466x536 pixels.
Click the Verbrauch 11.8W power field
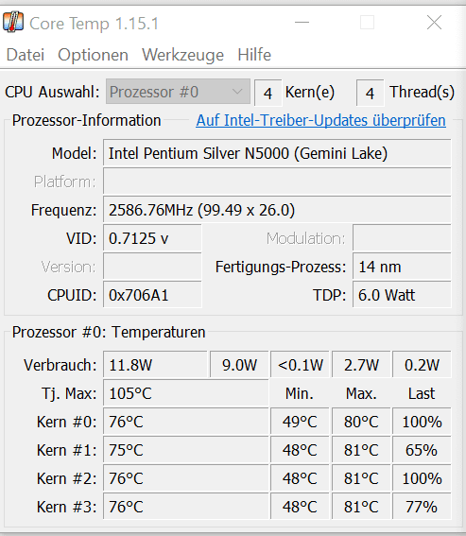155,365
